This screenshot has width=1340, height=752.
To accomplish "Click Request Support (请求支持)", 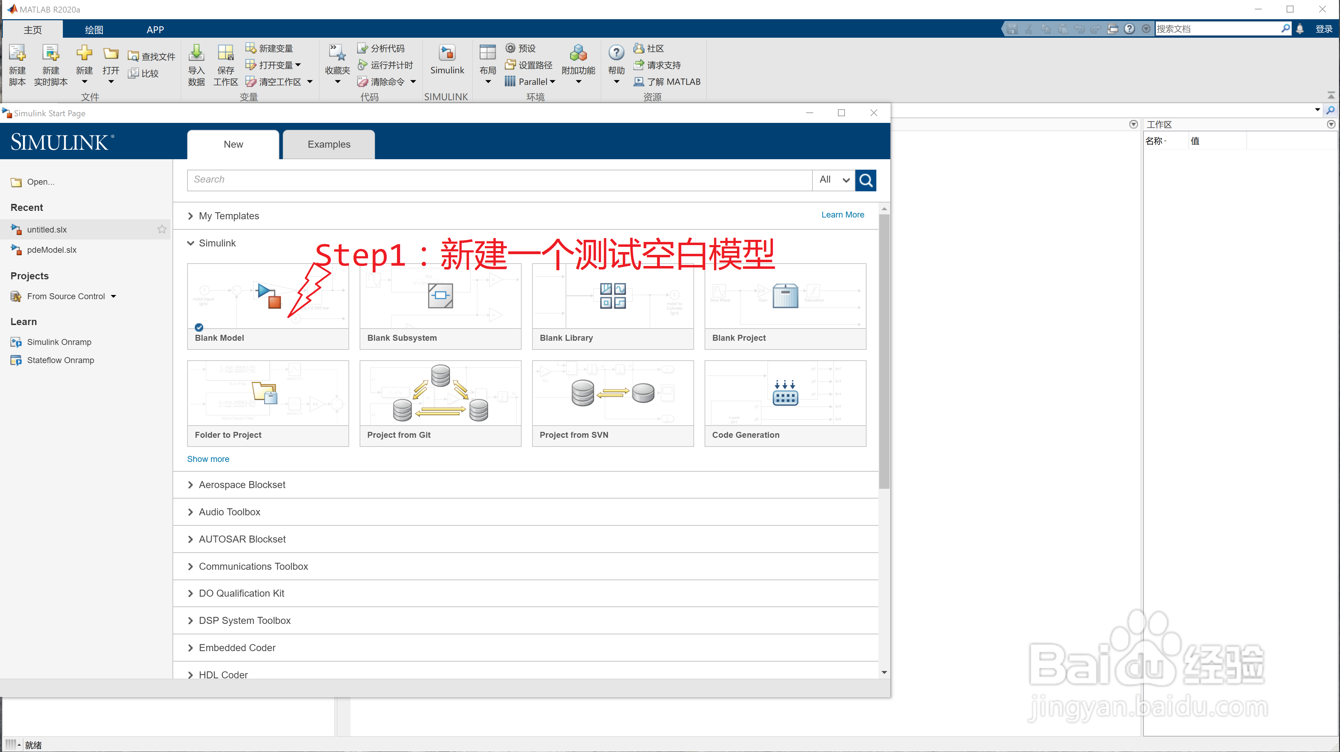I will click(x=657, y=65).
